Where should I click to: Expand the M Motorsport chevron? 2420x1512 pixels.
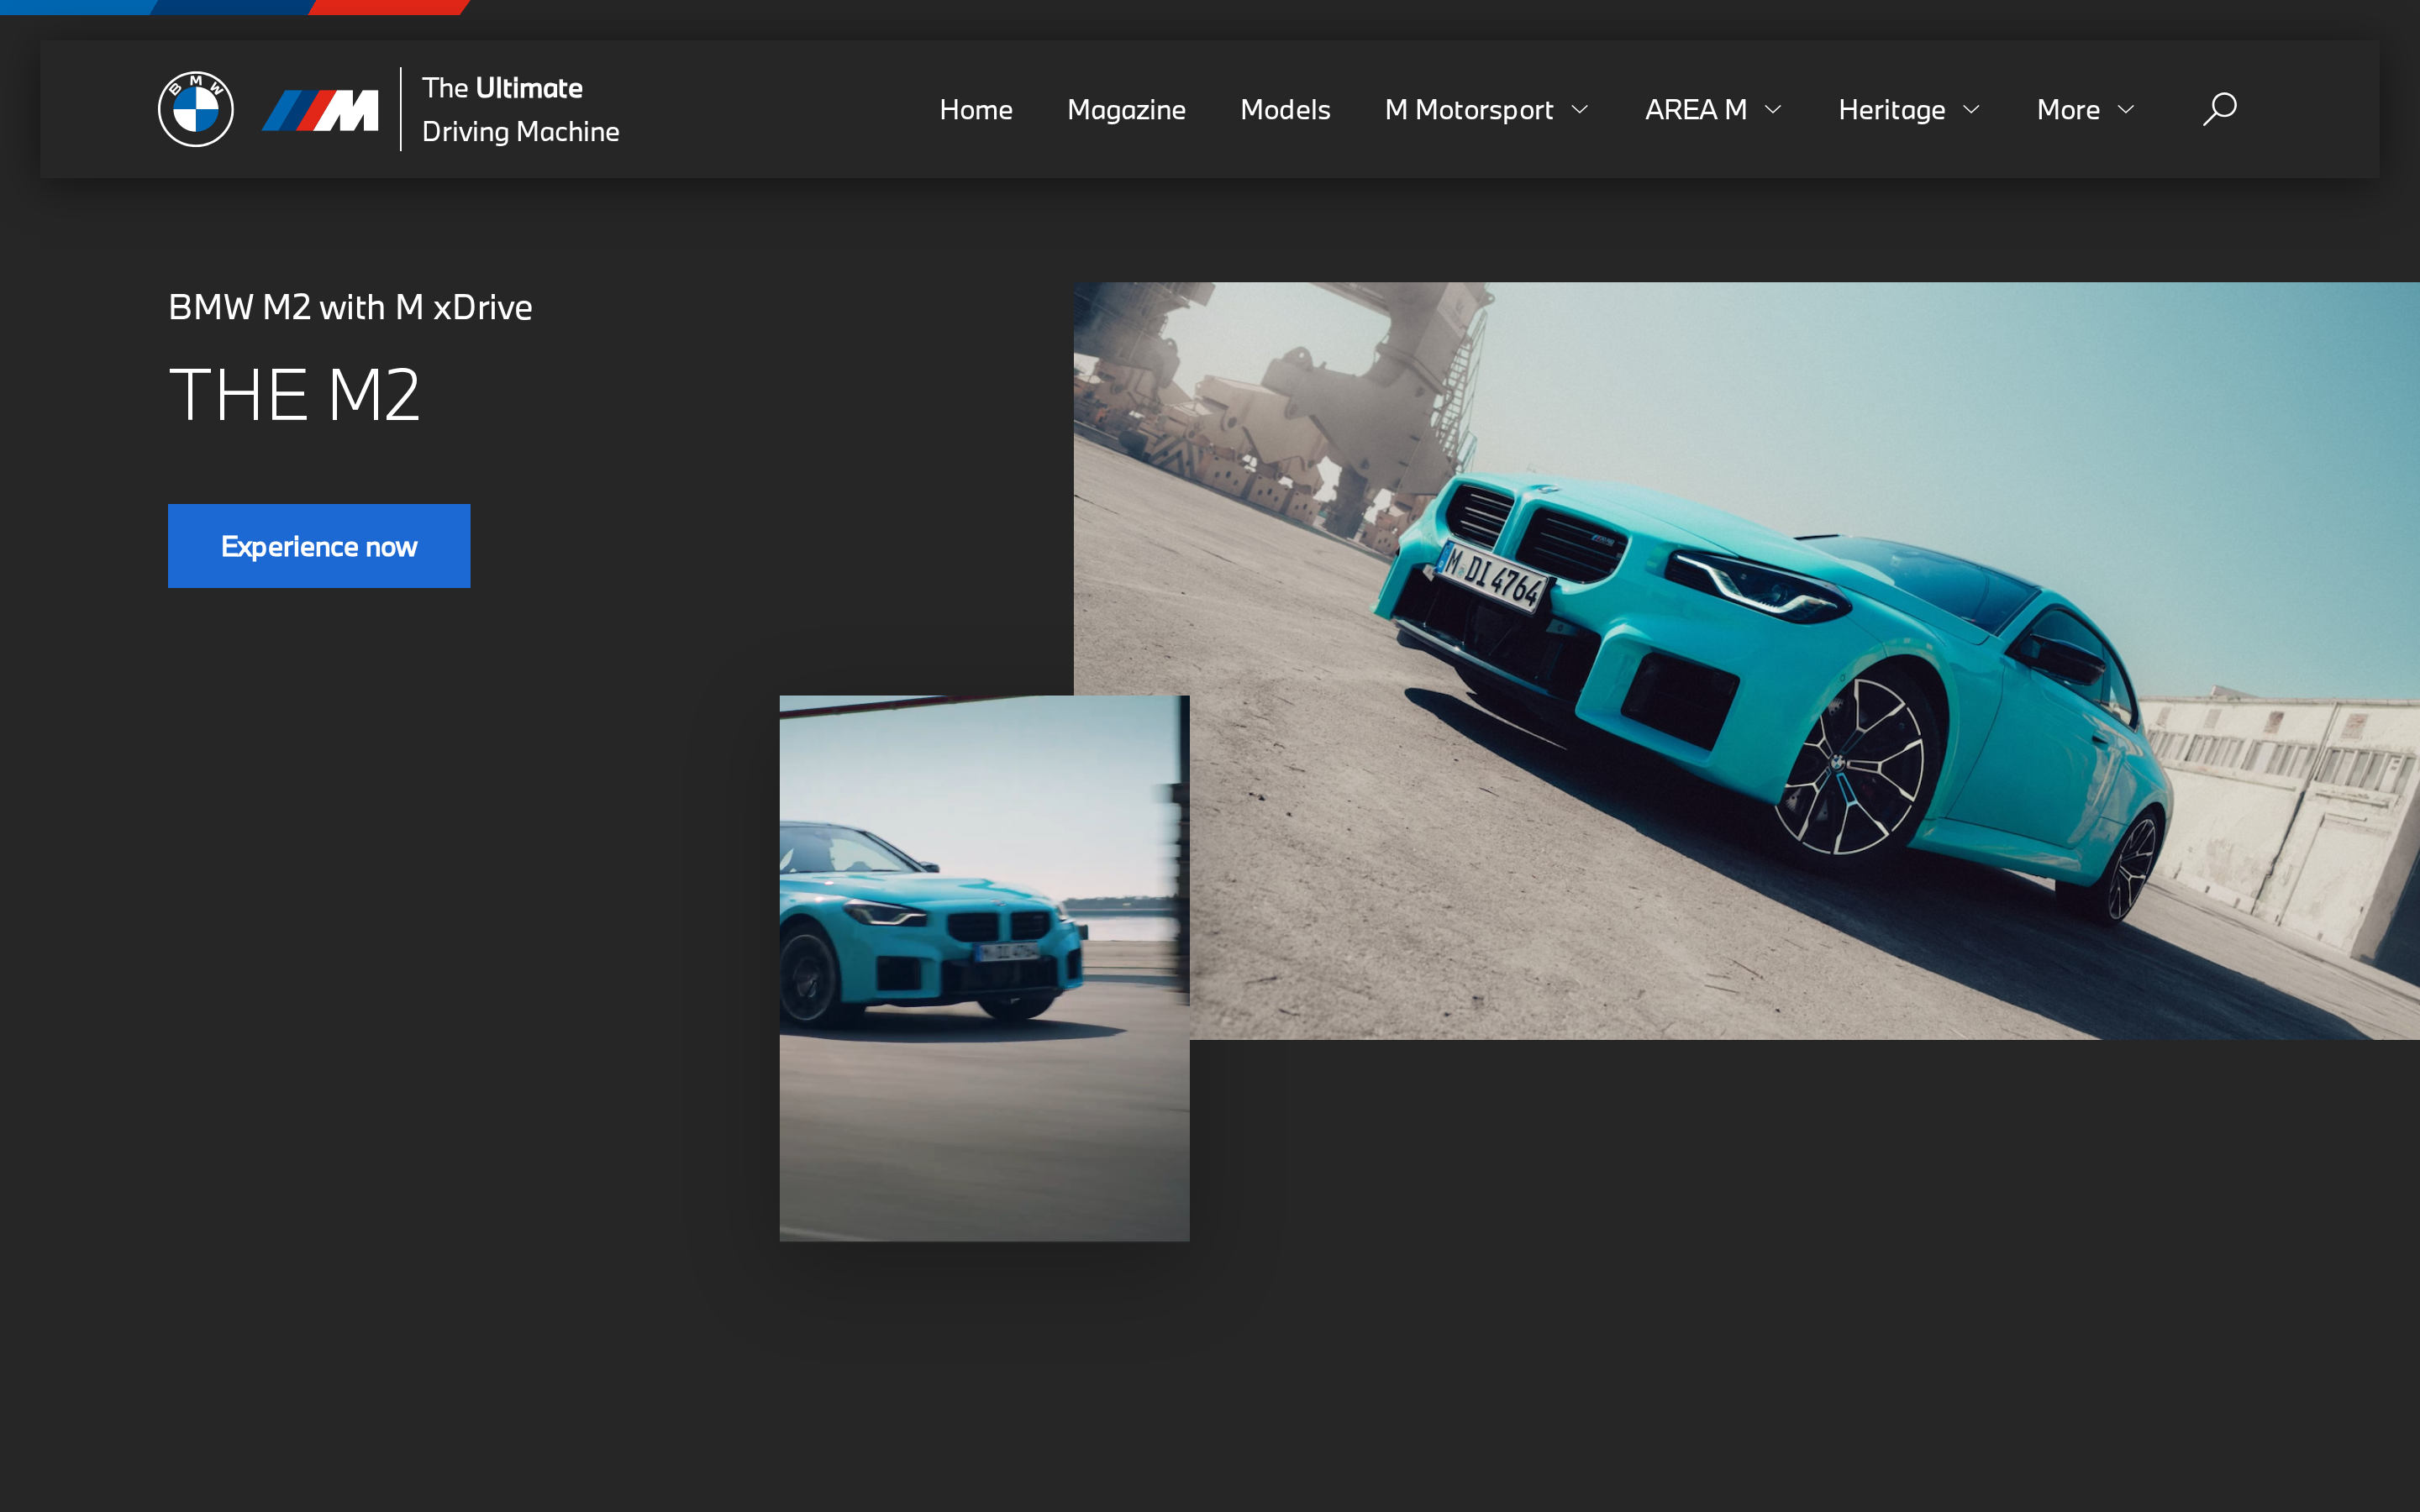(1580, 110)
